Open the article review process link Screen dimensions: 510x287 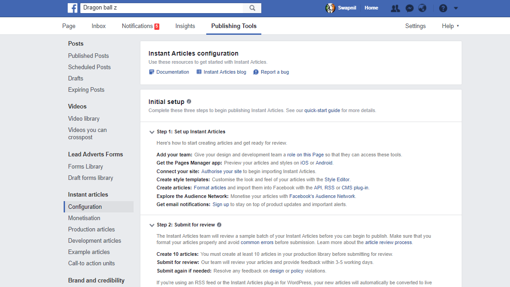point(388,242)
